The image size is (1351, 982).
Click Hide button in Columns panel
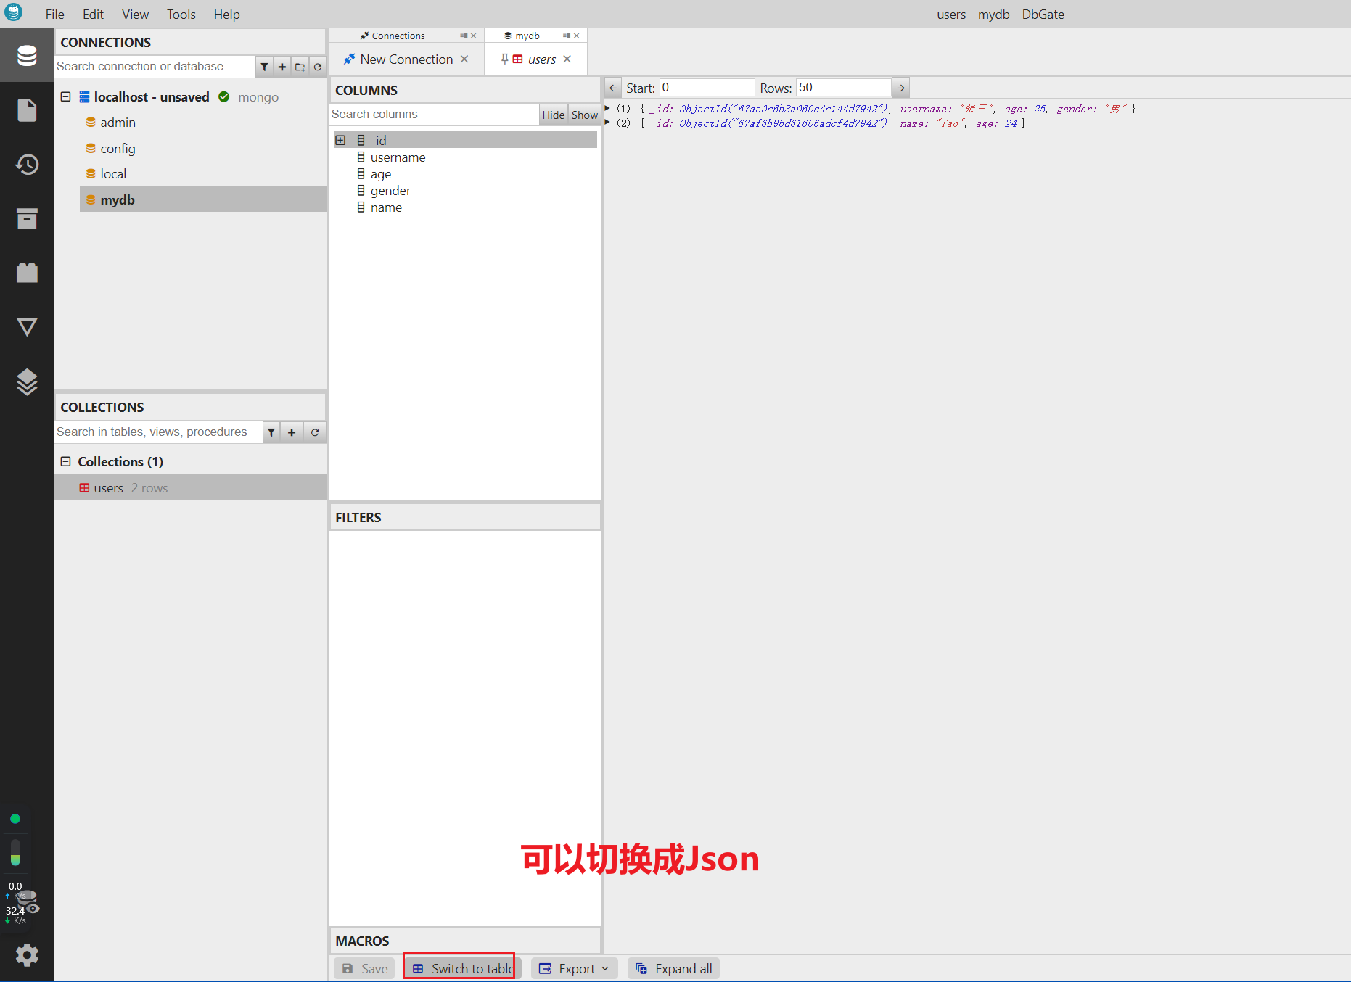click(553, 115)
